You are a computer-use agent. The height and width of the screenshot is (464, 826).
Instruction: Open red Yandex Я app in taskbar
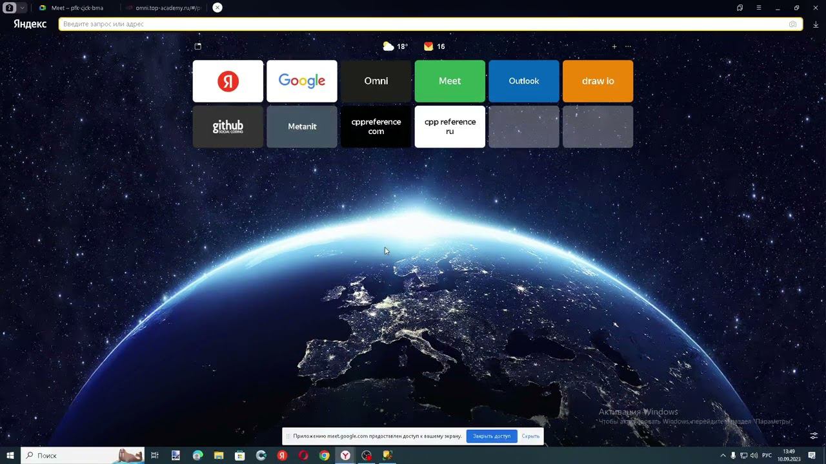tap(282, 456)
